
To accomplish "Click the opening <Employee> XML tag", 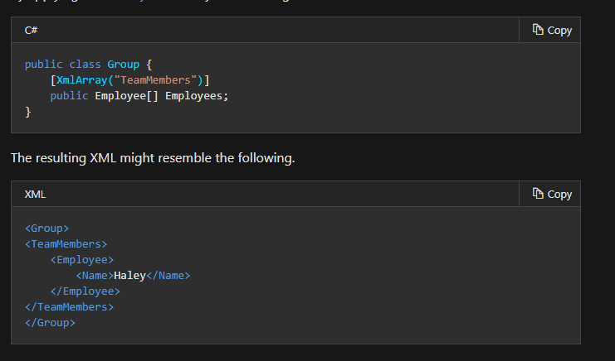I will tap(81, 259).
